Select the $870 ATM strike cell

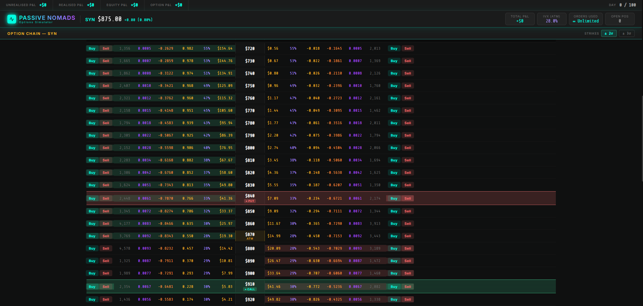250,236
